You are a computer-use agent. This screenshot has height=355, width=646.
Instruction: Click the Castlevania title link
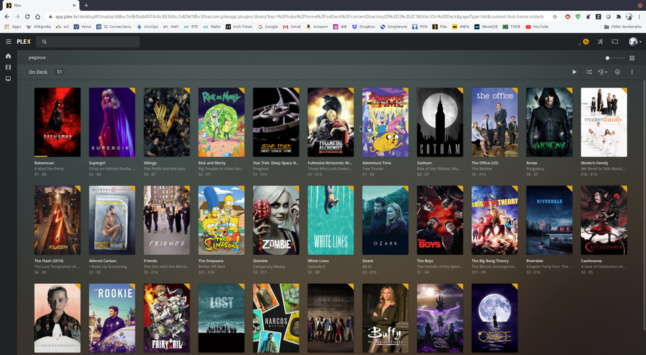(x=591, y=261)
